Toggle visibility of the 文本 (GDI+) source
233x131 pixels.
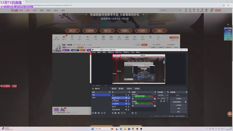[x=126, y=98]
